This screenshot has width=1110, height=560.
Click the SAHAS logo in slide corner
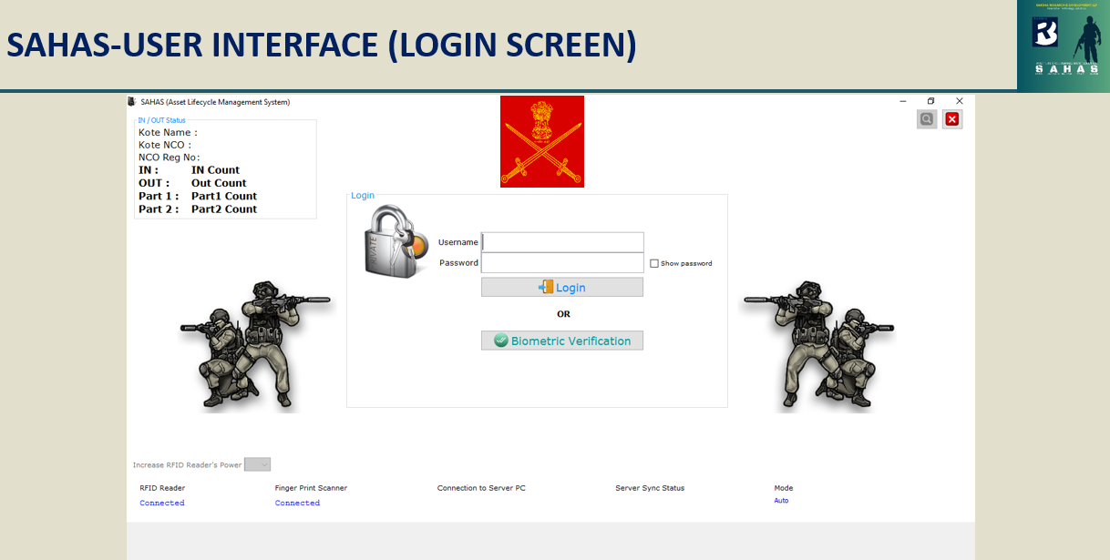[x=1064, y=45]
